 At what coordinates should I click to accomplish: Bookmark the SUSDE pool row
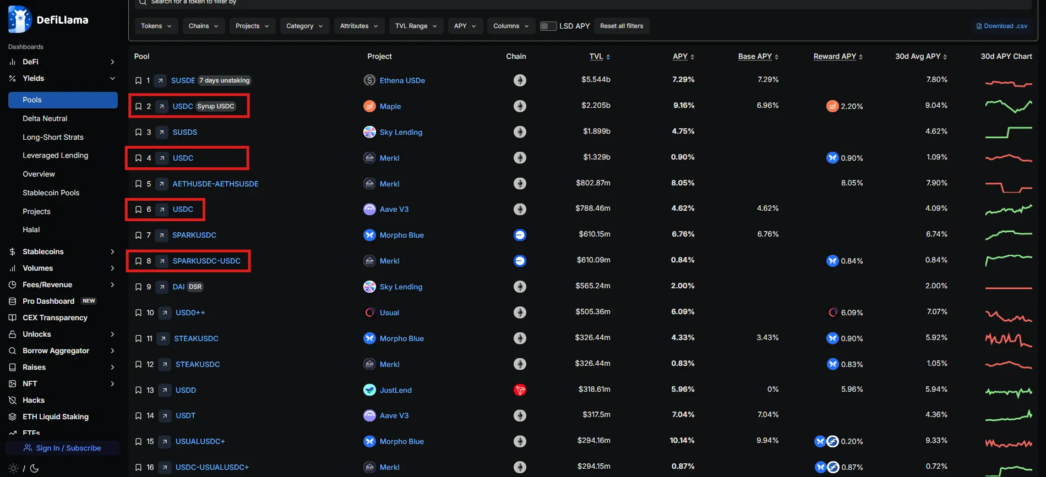(138, 81)
